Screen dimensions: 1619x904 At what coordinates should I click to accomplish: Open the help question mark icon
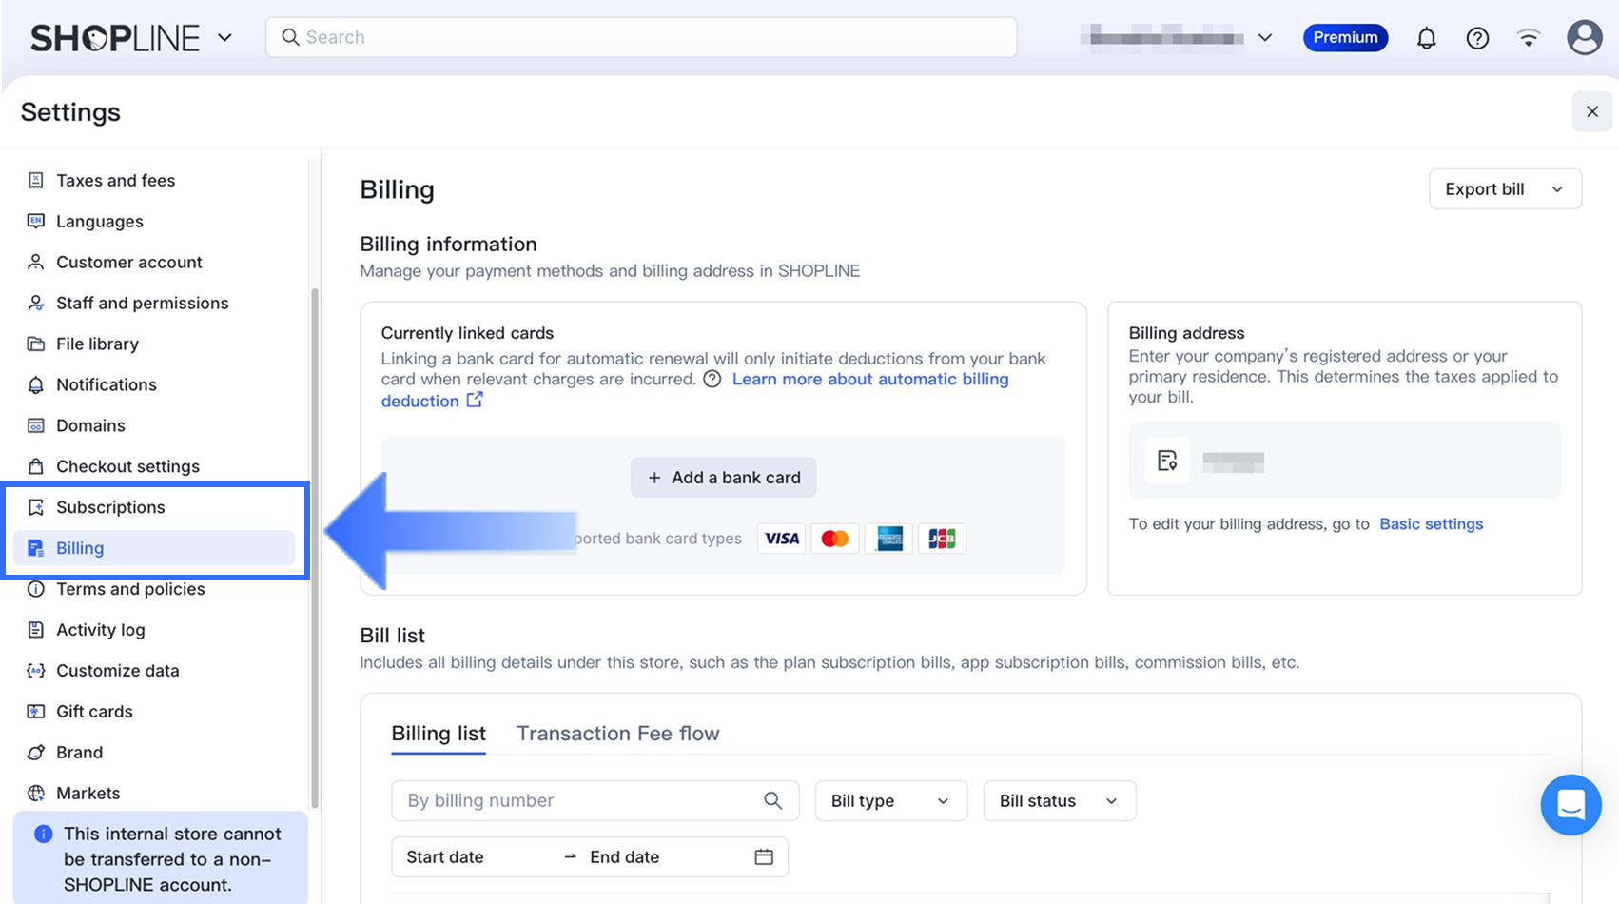[x=1477, y=38]
